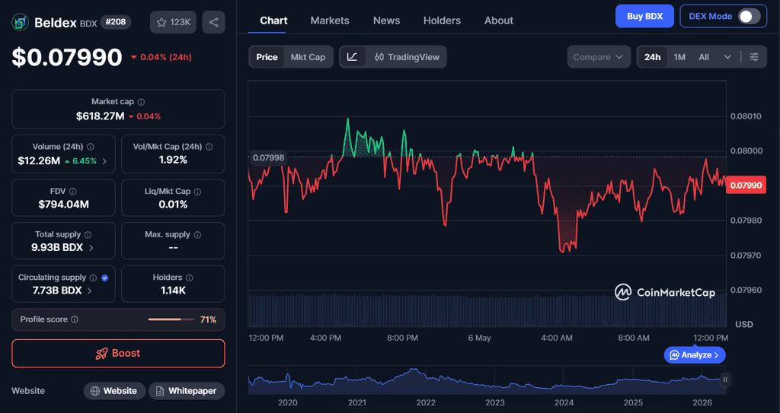Click 2022 on historical range navigator
This screenshot has height=413, width=780.
pos(426,402)
